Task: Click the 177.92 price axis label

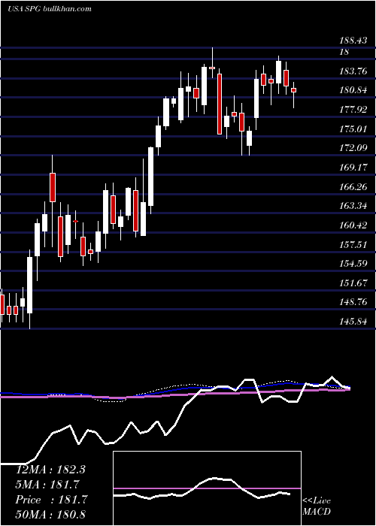Action: 353,110
